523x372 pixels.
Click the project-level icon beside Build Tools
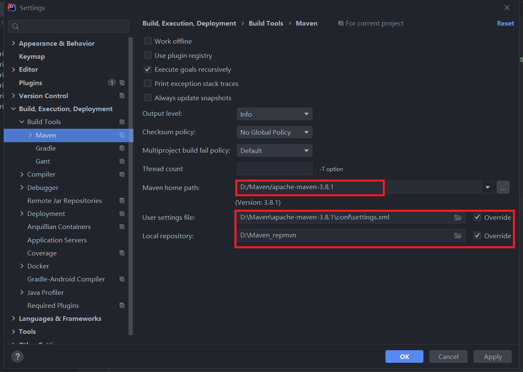[122, 122]
